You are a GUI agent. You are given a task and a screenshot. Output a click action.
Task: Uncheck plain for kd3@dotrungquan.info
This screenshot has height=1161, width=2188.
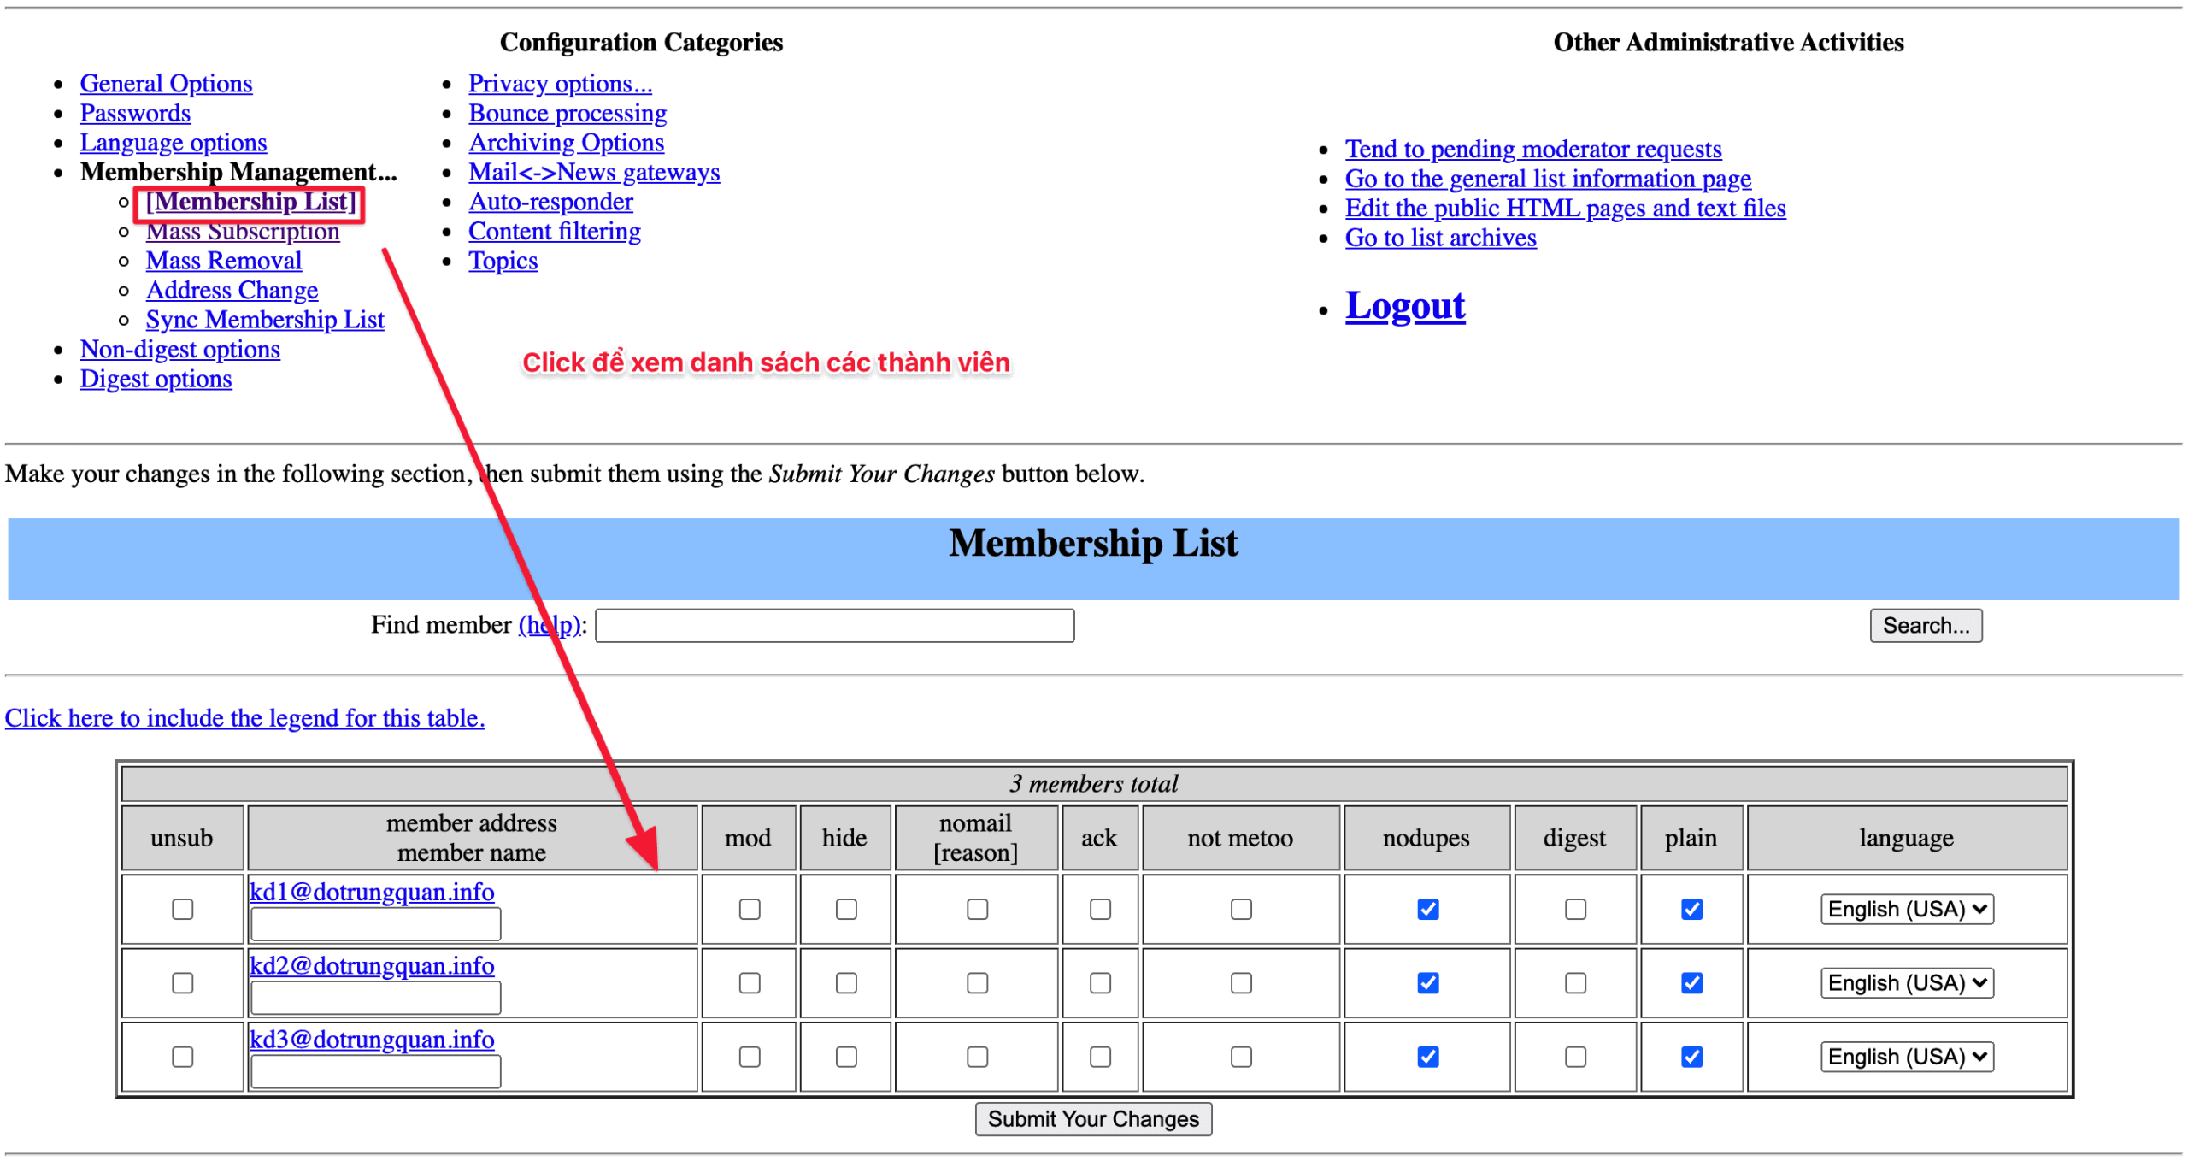pyautogui.click(x=1691, y=1057)
